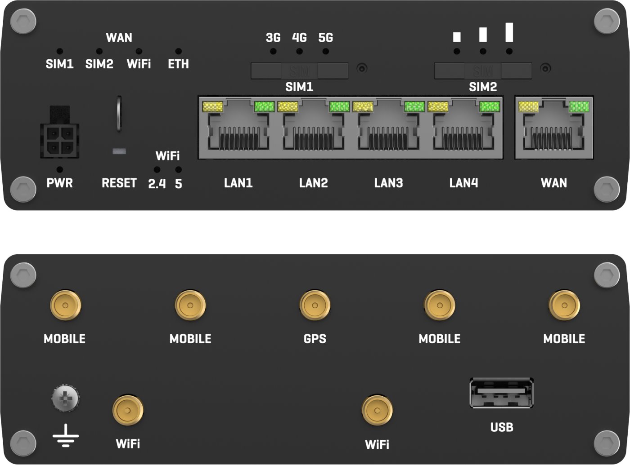Click the WiFi connector beside the ground screw

coord(128,410)
